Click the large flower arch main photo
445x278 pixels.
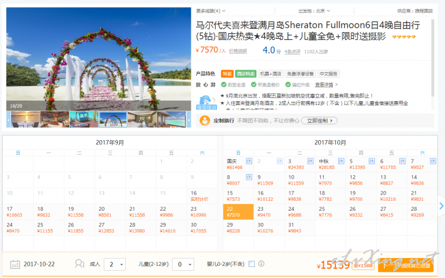coord(98,59)
